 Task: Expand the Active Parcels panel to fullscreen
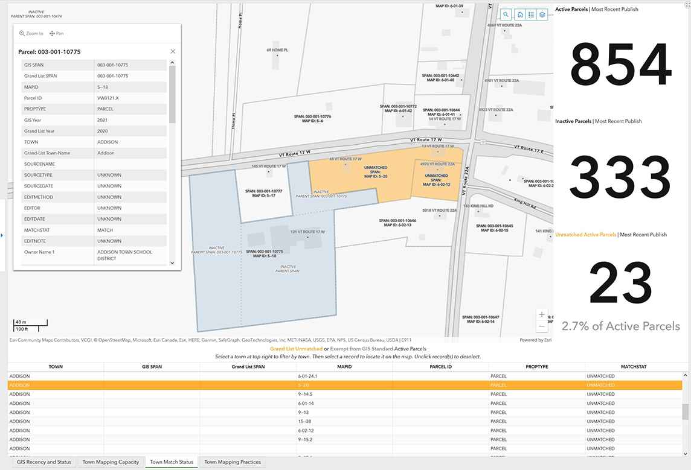coord(687,5)
